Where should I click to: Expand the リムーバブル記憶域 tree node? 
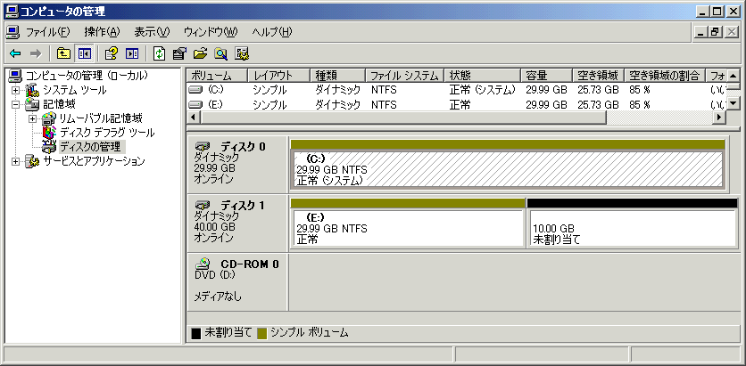(x=33, y=118)
